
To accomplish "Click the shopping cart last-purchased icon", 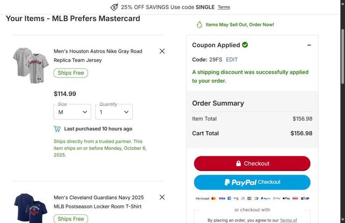I will (57, 129).
